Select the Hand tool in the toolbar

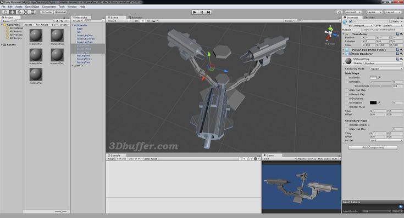point(5,12)
